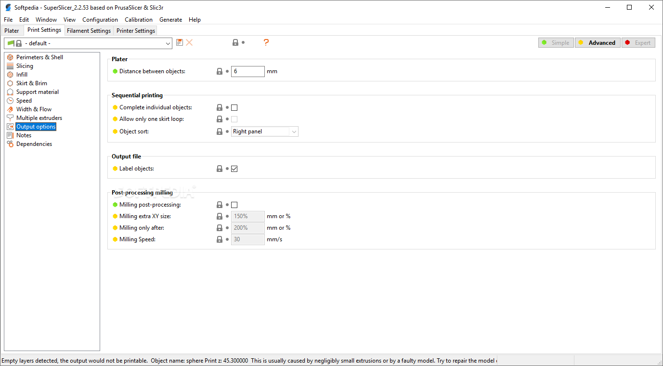This screenshot has width=663, height=366.
Task: Click lock icon for Milling Speed
Action: [220, 239]
